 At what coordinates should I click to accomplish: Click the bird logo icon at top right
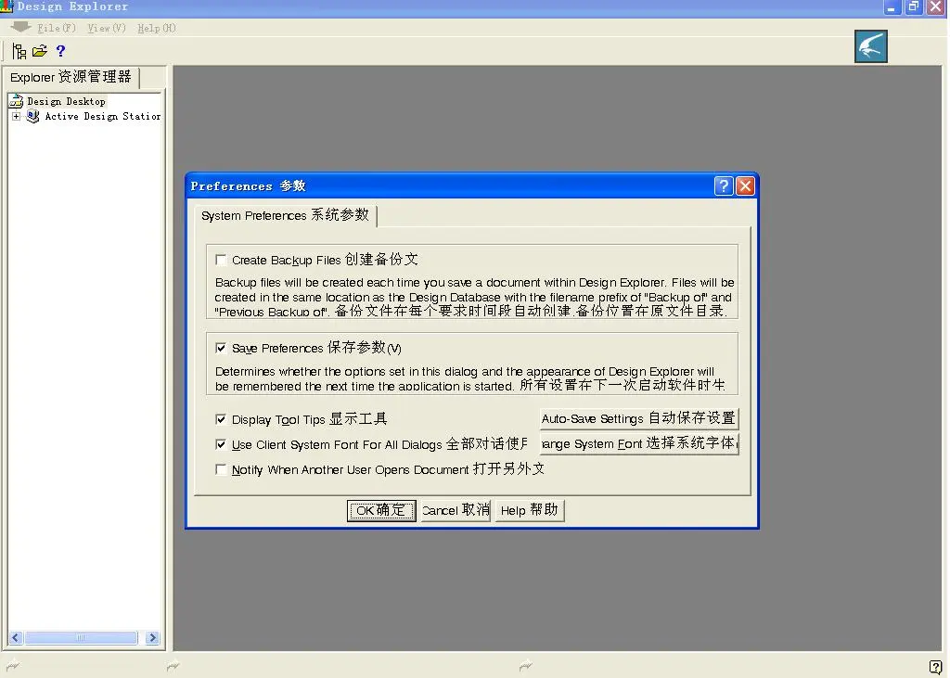(x=870, y=46)
